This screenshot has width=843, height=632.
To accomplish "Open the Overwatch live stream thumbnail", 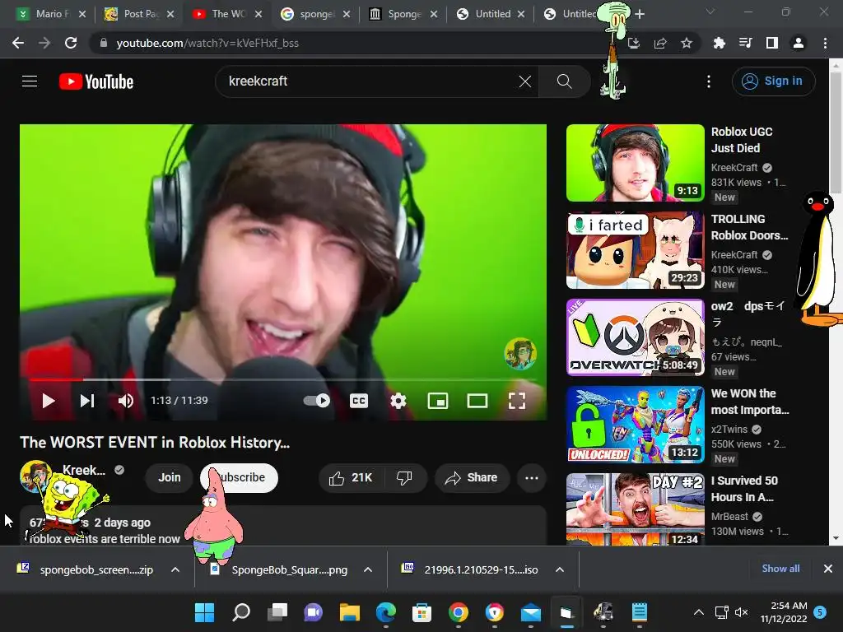I will coord(635,337).
